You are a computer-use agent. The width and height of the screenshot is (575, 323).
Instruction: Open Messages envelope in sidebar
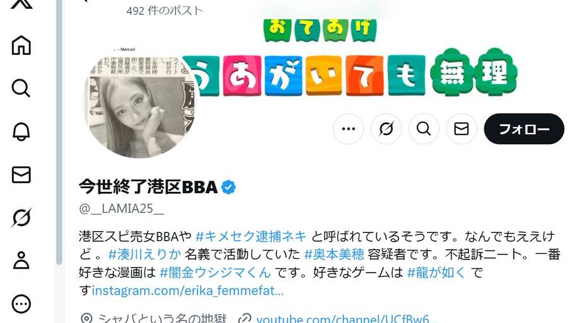coord(21,174)
